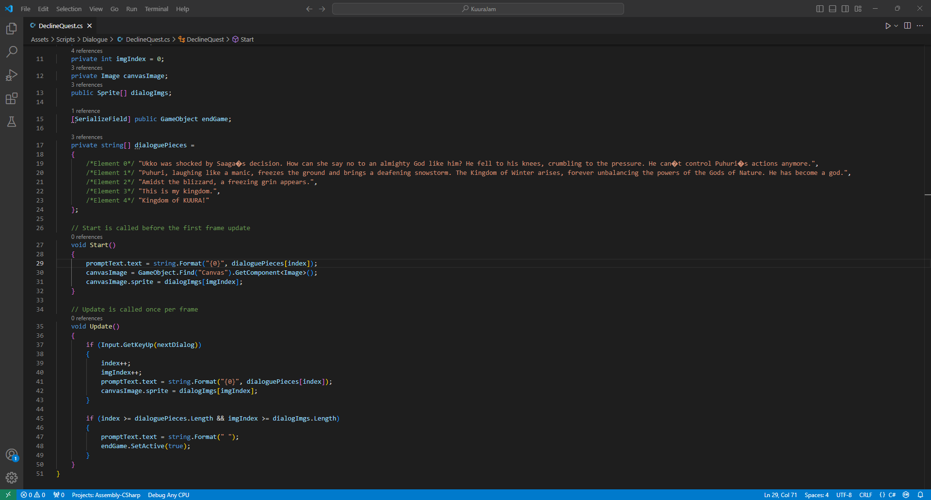Open the Accounts menu icon
The width and height of the screenshot is (931, 500).
pyautogui.click(x=12, y=455)
